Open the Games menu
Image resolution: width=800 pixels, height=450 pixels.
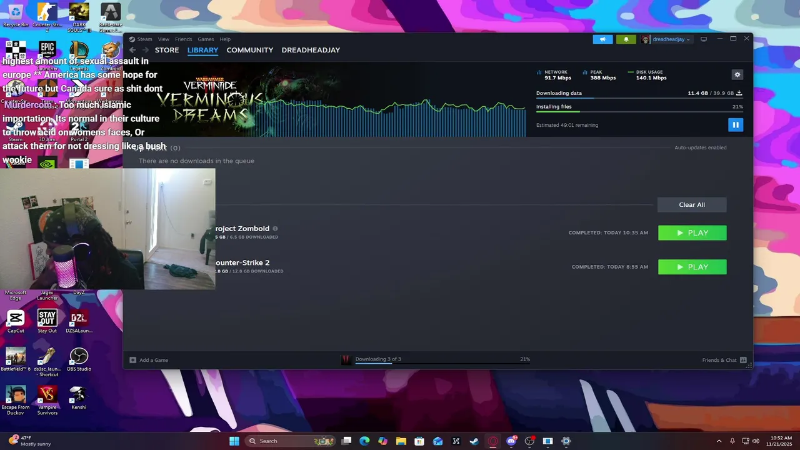[x=206, y=39]
